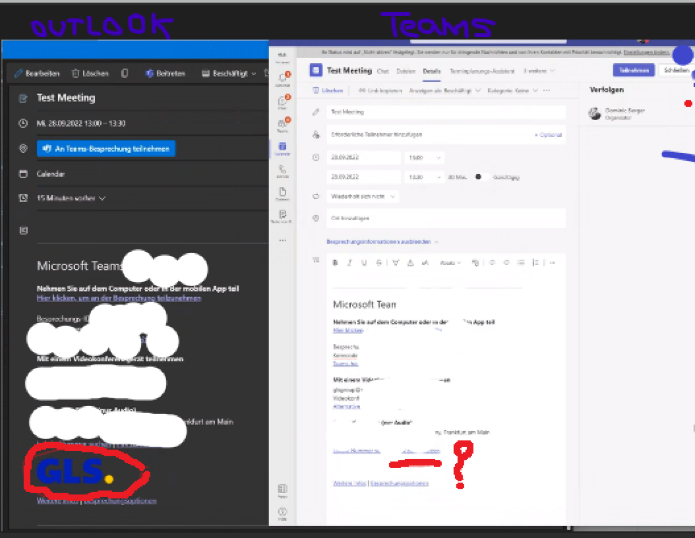Image resolution: width=695 pixels, height=538 pixels.
Task: Open Chat in the Teams sidebar
Action: tap(282, 102)
